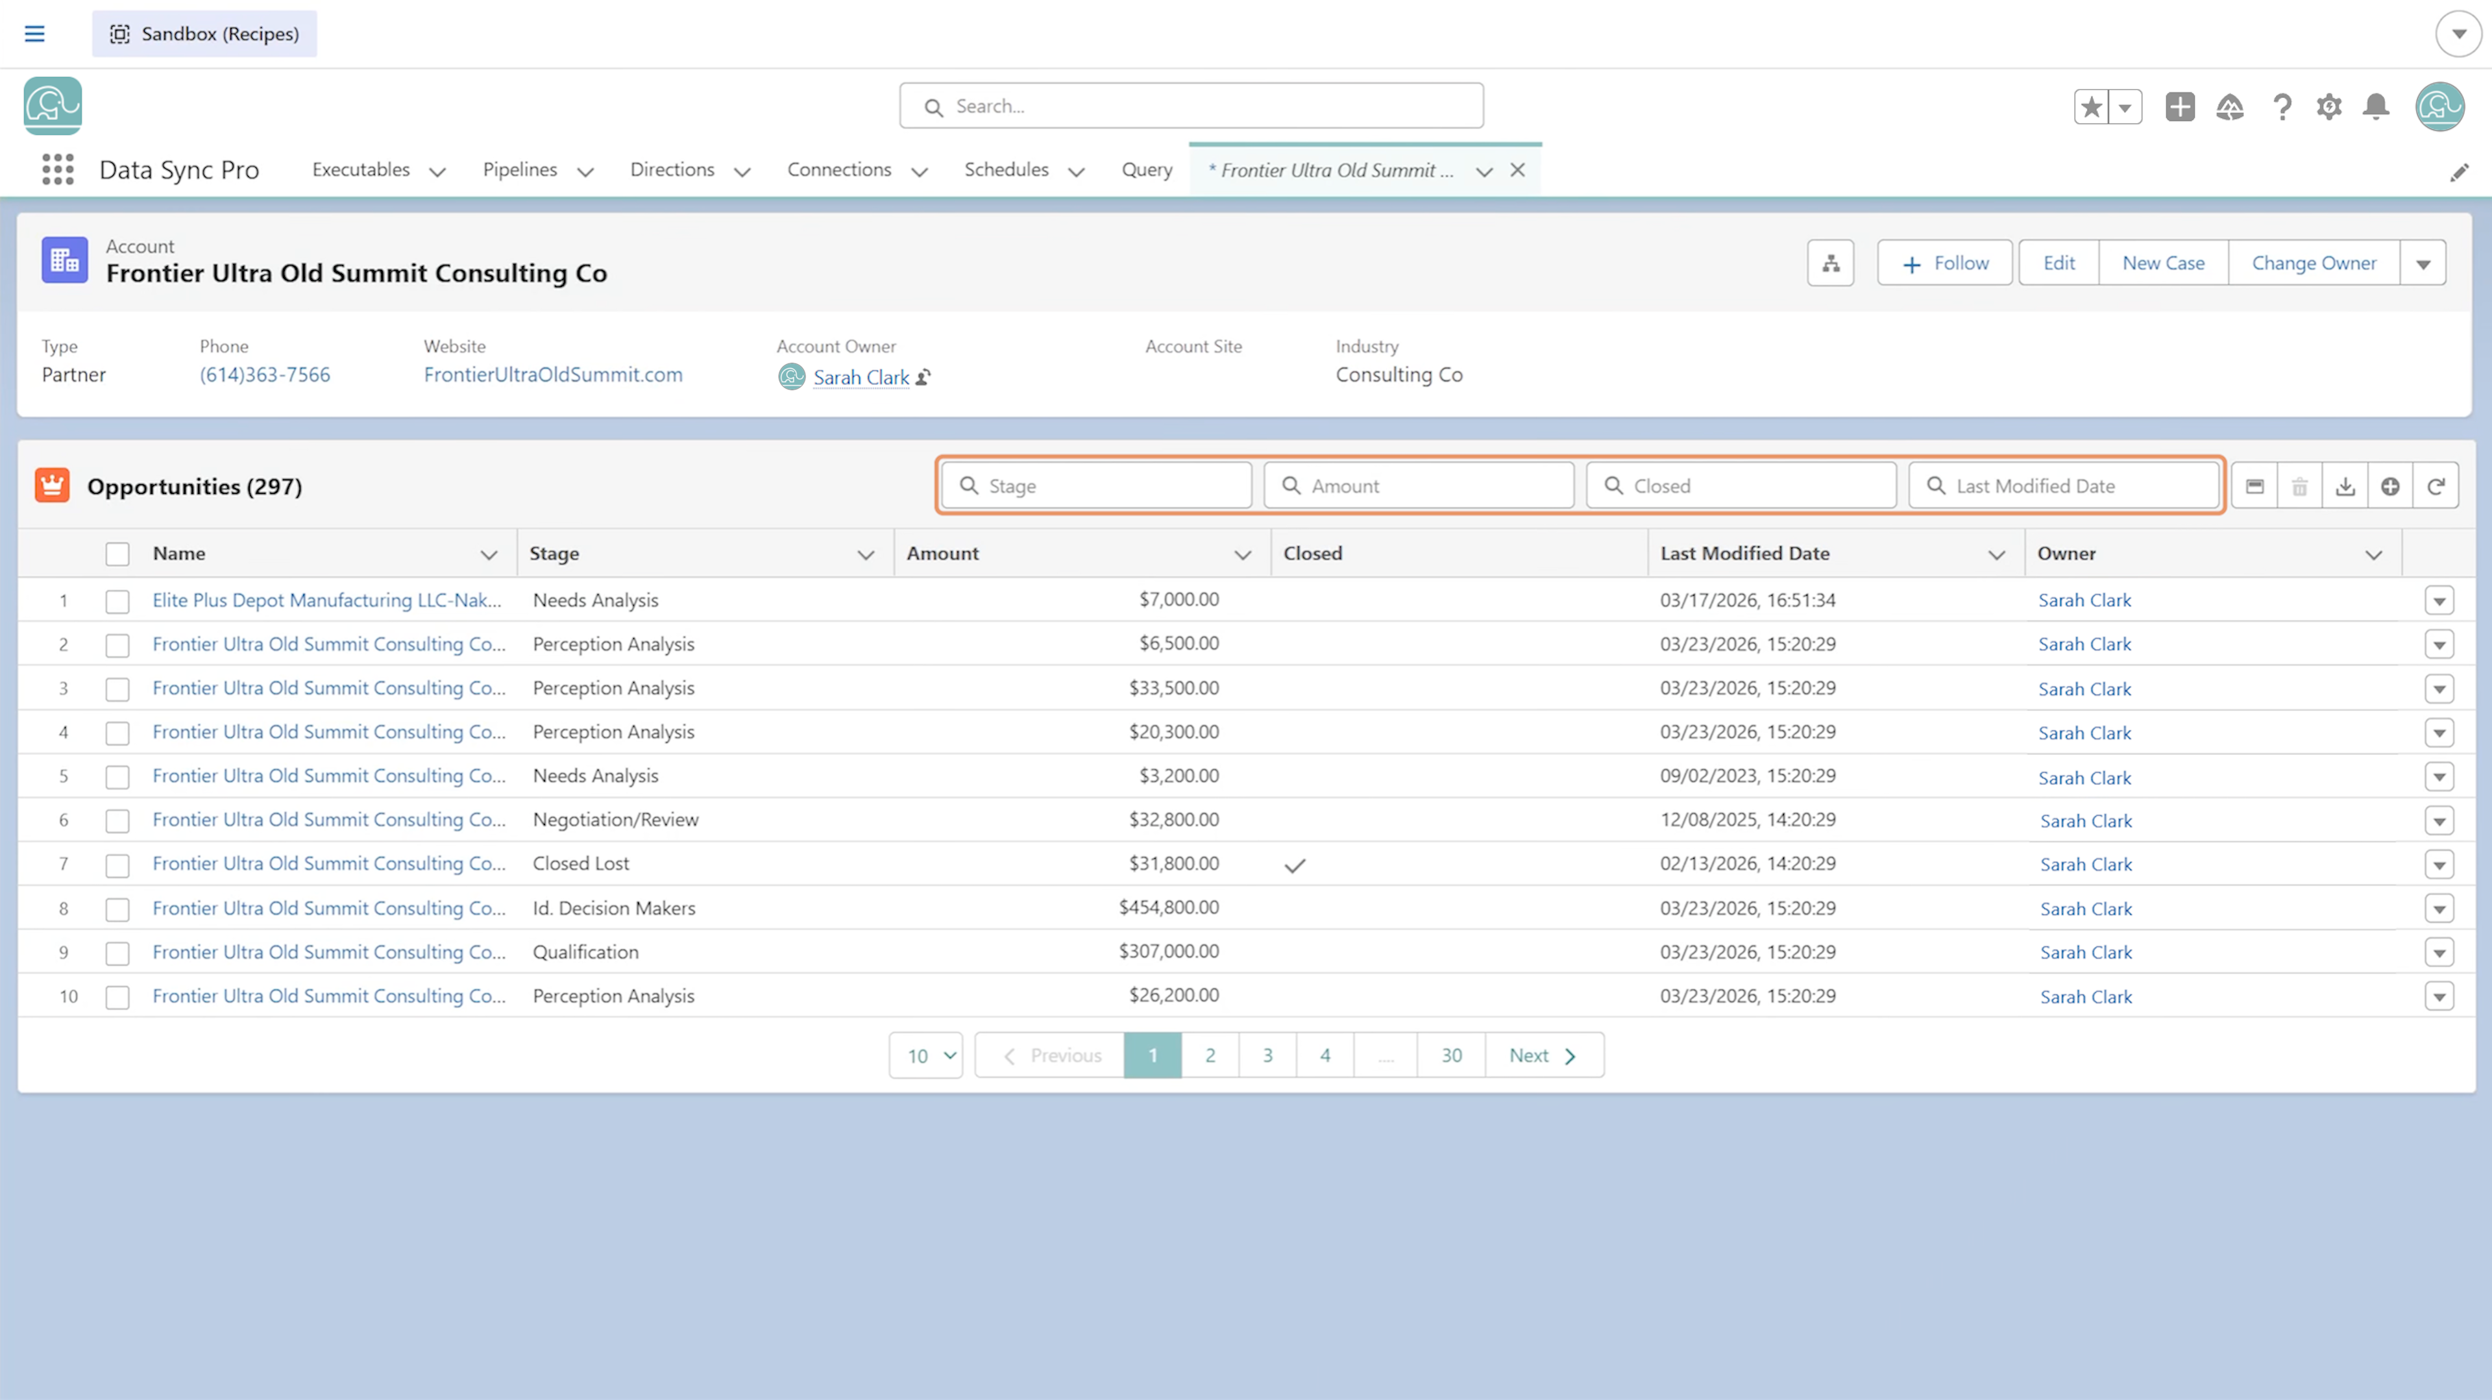
Task: Open Global Actions plus icon
Action: 2180,106
